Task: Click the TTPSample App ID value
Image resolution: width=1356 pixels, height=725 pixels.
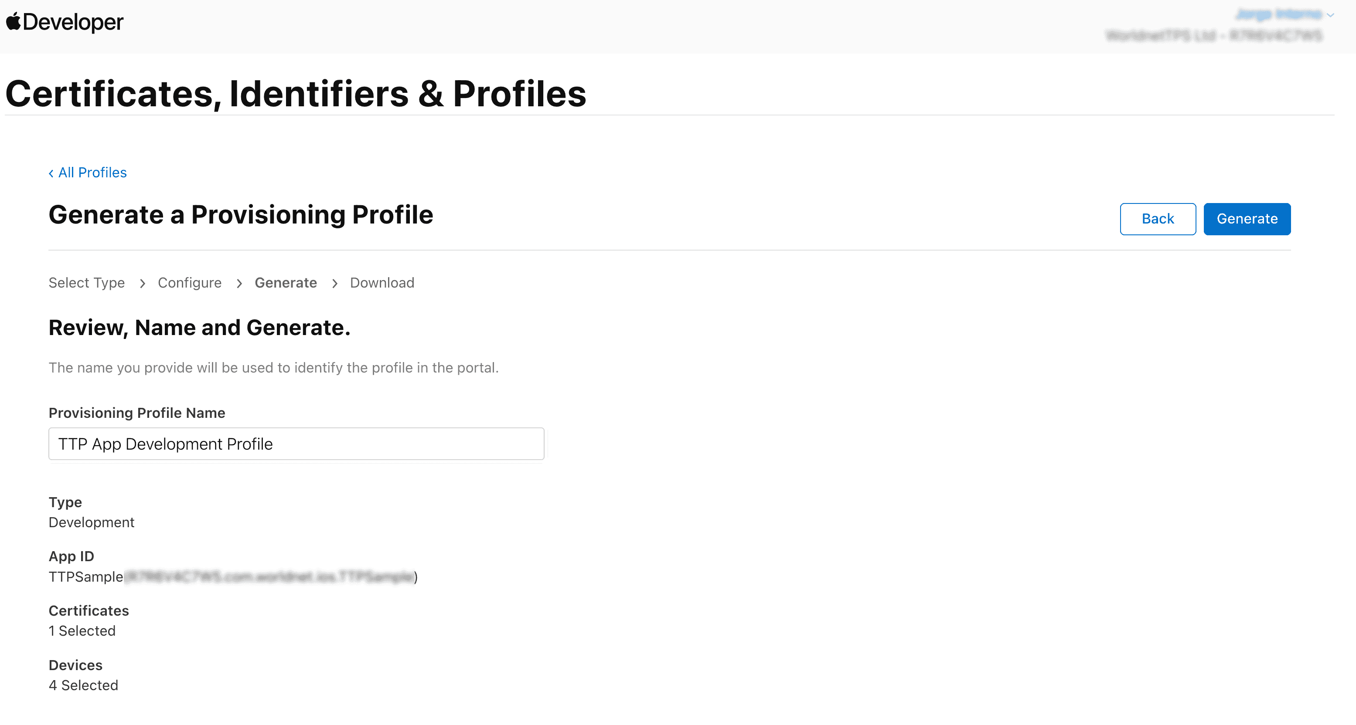Action: pyautogui.click(x=86, y=576)
